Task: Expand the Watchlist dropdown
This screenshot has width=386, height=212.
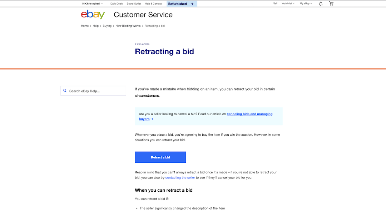Action: (x=288, y=4)
